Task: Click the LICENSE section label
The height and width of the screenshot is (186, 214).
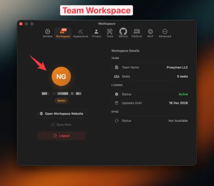Action: click(x=117, y=85)
